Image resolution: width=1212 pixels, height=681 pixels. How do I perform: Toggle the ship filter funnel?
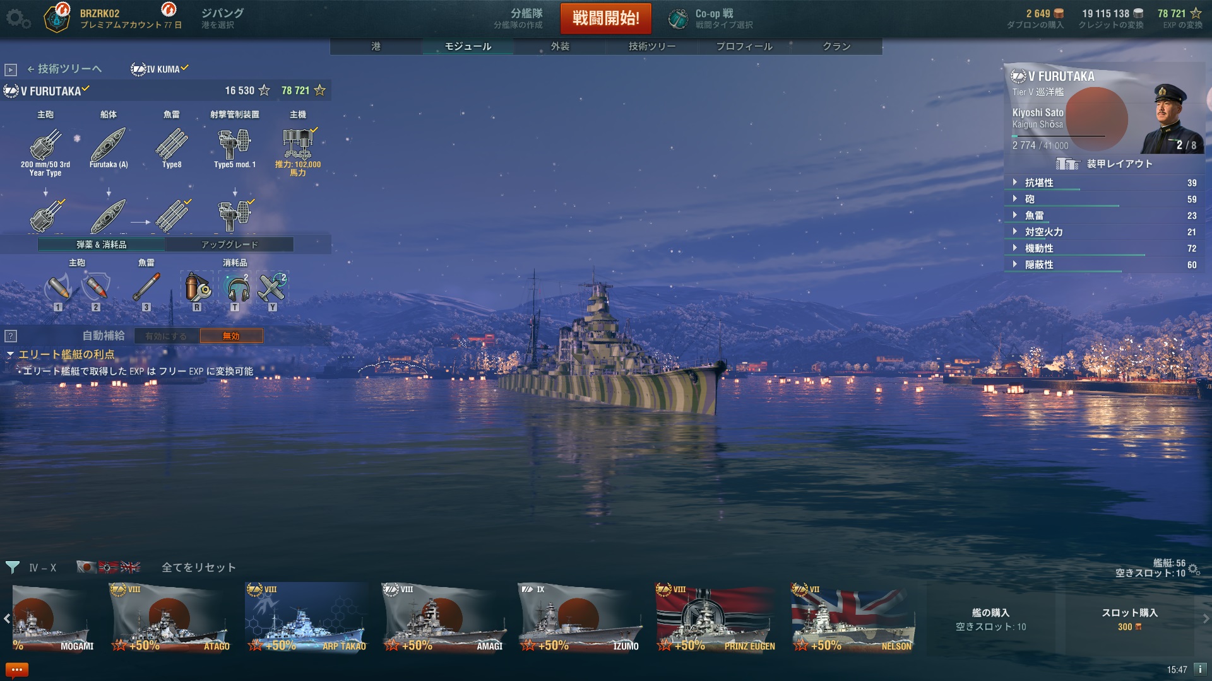13,567
